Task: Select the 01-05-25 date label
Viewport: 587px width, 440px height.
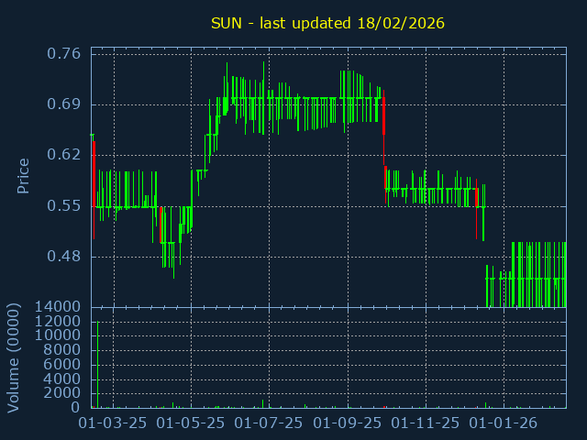Action: tap(192, 423)
